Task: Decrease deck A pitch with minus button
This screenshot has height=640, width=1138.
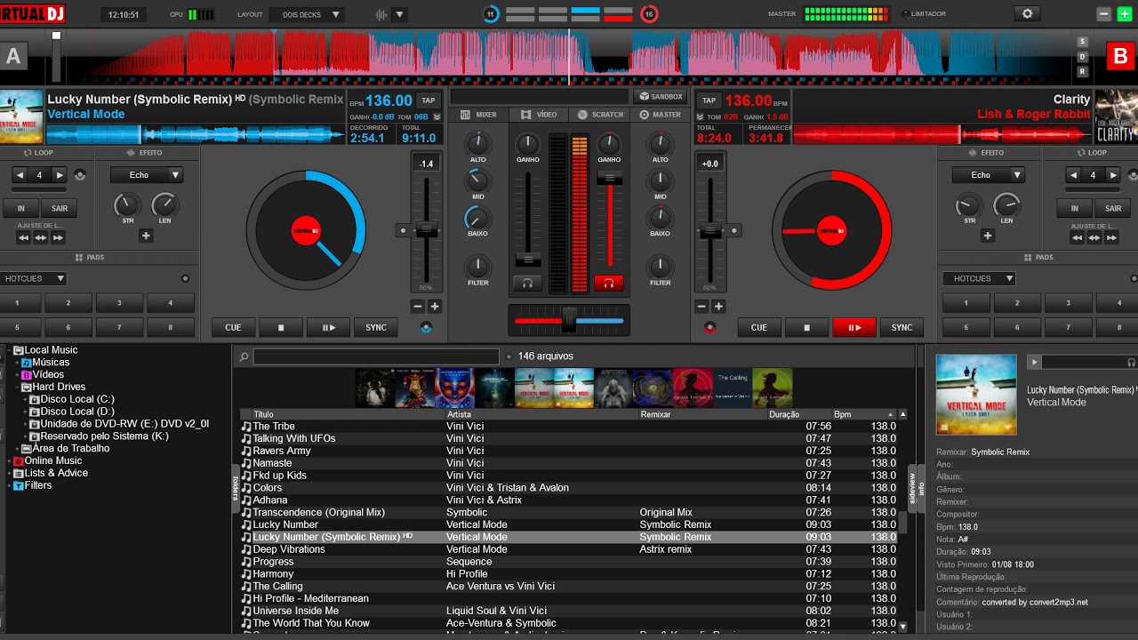Action: (418, 307)
